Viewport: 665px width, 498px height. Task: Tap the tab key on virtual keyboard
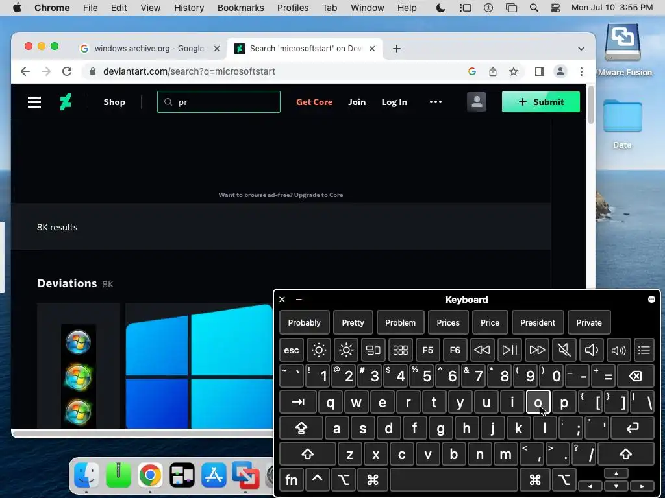tap(298, 402)
